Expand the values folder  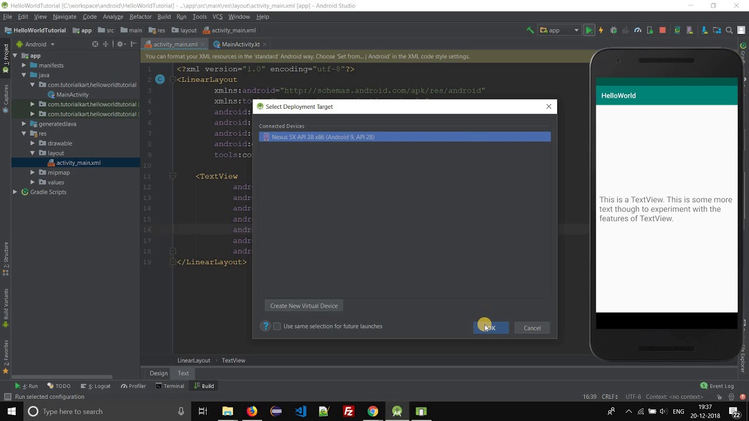pos(33,182)
